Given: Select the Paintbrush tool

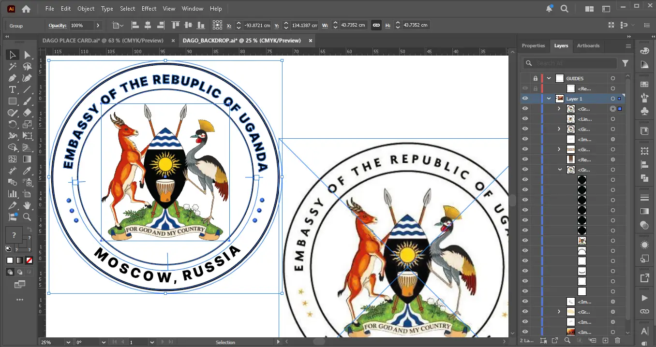Looking at the screenshot, I should click(x=28, y=101).
